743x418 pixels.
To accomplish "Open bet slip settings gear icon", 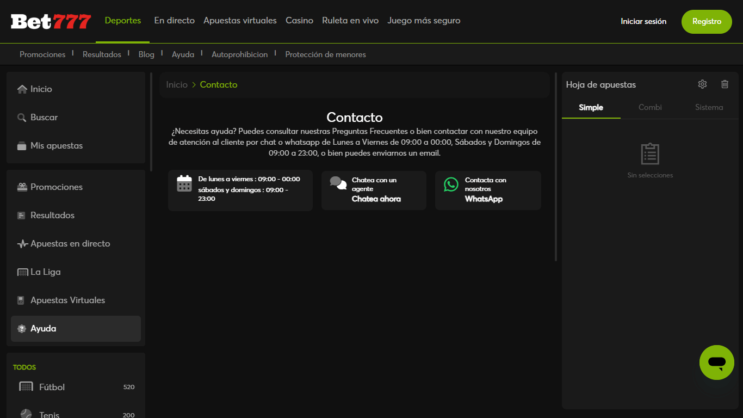I will (x=702, y=84).
